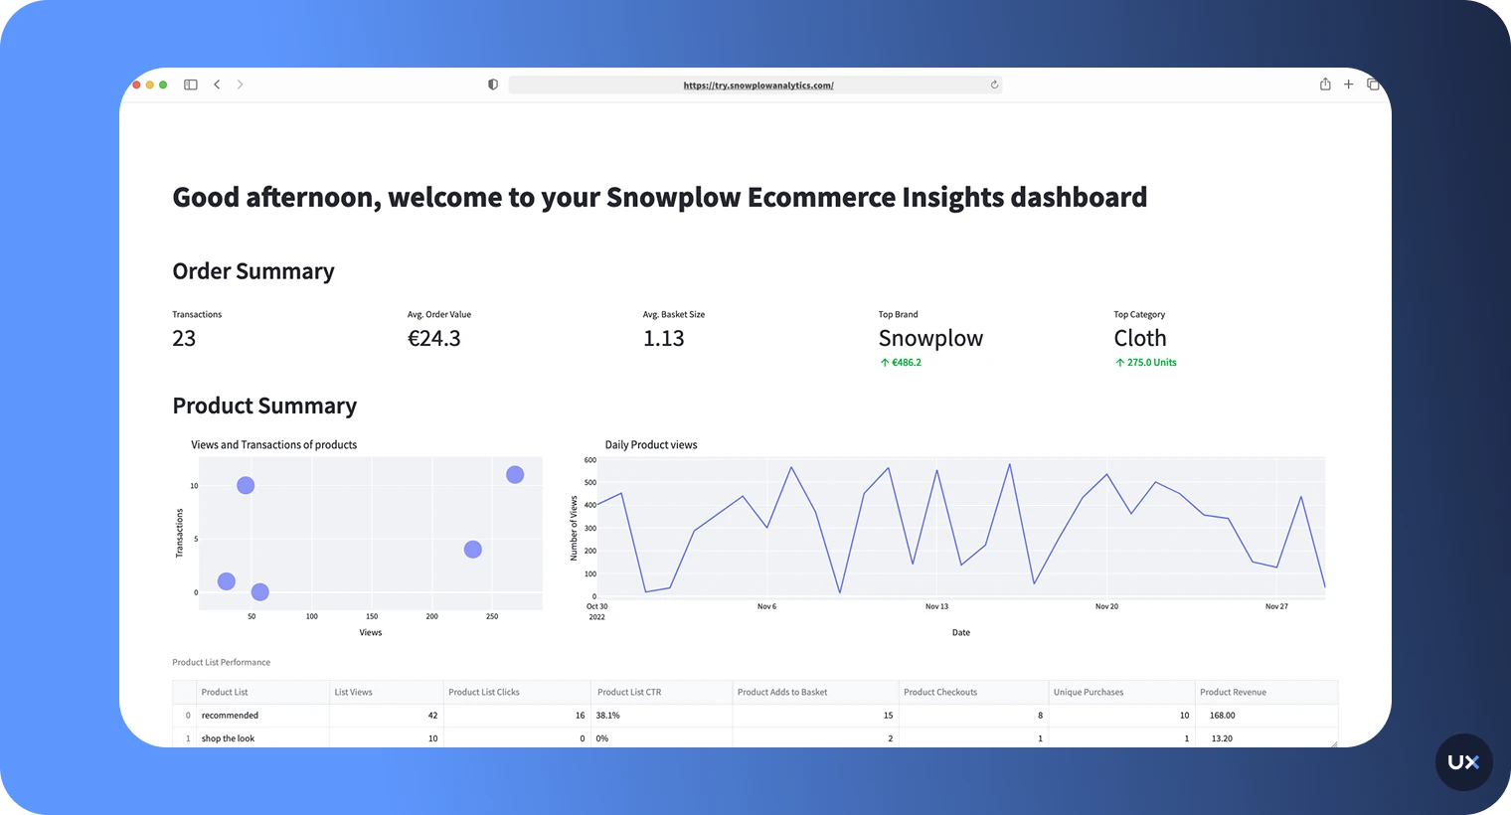Image resolution: width=1511 pixels, height=815 pixels.
Task: Click the 13.20 revenue cell
Action: coord(1266,738)
